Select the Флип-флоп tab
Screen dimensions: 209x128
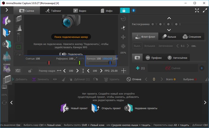pos(145,37)
